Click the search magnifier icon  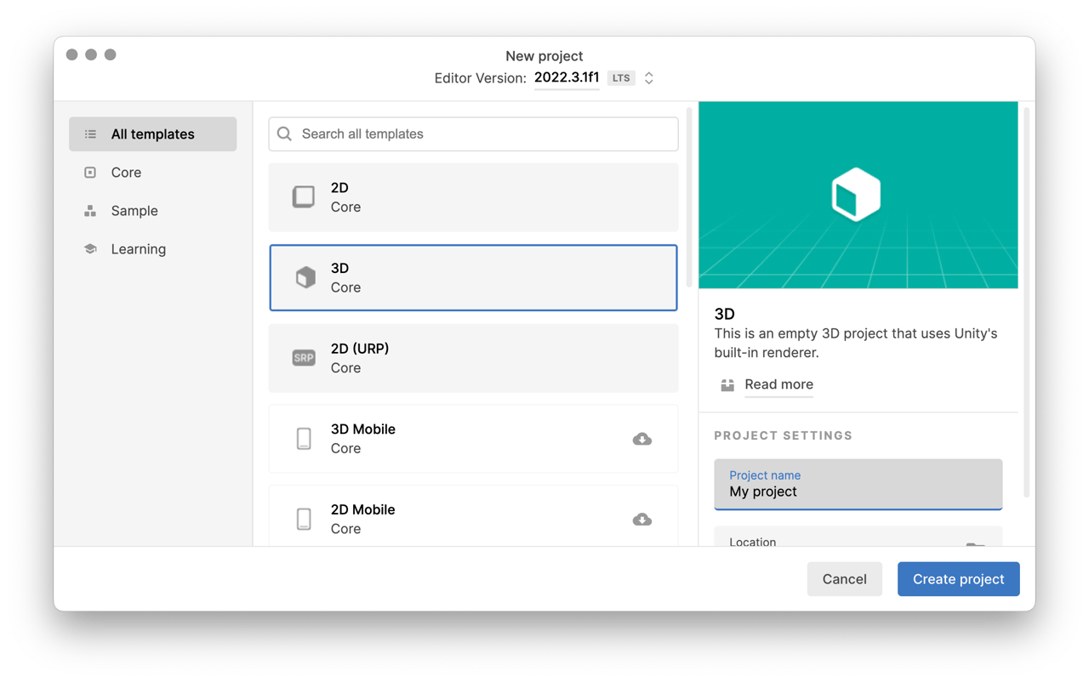(285, 134)
